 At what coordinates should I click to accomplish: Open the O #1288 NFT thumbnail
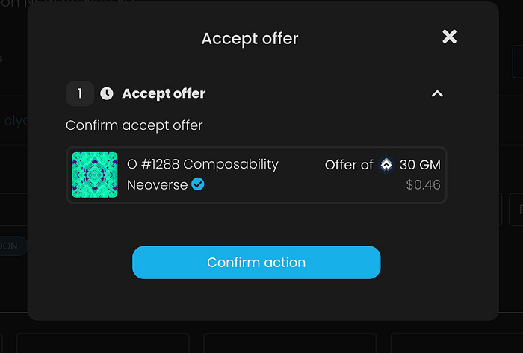95,175
